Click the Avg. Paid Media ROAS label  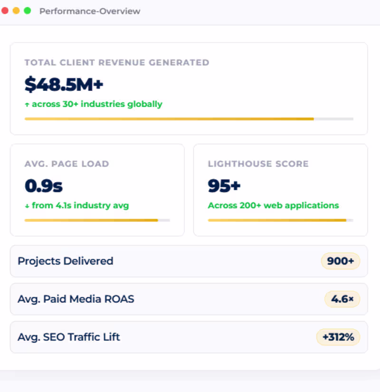76,299
